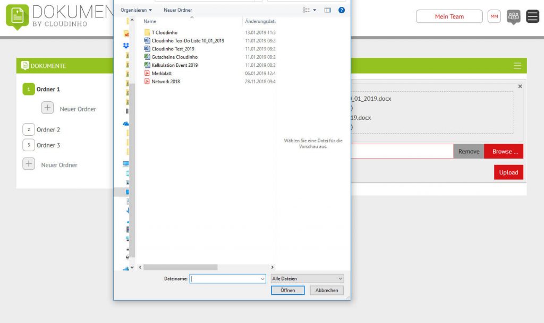The height and width of the screenshot is (323, 544).
Task: Click the red Browse ... button
Action: [504, 151]
